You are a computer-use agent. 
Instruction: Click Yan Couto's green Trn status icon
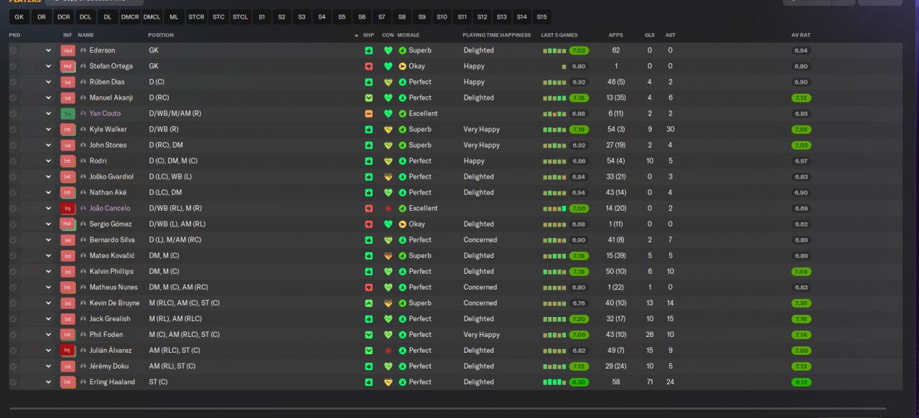point(67,113)
